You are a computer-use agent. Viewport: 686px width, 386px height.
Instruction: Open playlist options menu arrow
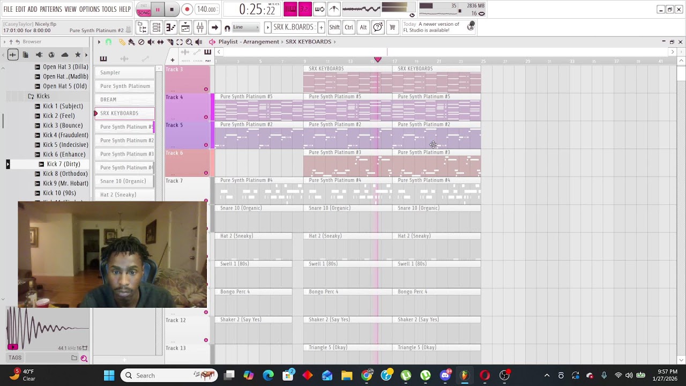coord(99,42)
